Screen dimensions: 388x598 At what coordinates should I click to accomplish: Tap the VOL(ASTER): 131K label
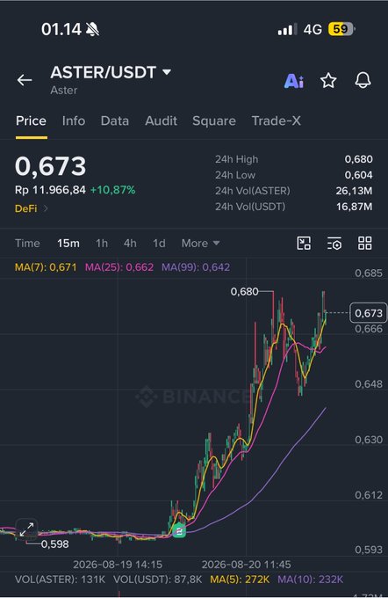point(60,580)
